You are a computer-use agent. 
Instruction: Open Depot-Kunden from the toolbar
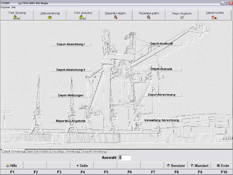[x=215, y=15]
